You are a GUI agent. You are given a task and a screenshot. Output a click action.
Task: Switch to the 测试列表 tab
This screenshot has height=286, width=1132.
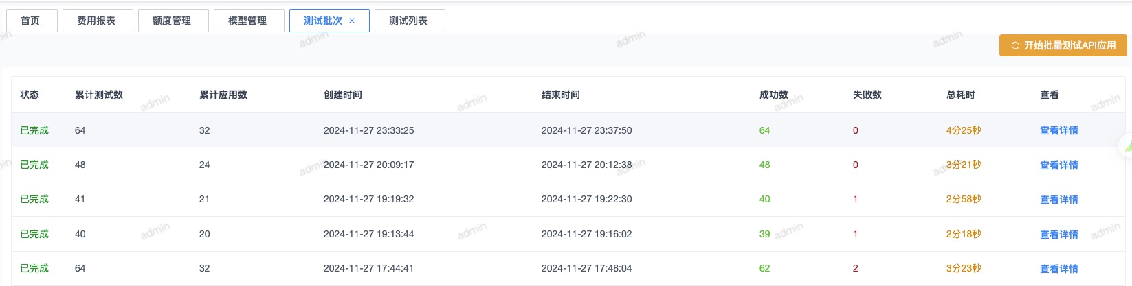click(x=408, y=21)
